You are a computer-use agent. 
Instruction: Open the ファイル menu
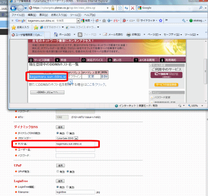pos(18,15)
